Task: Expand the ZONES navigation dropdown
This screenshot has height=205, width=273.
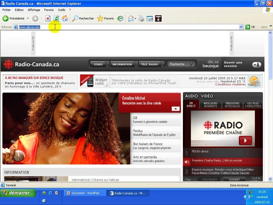Action: (100, 64)
